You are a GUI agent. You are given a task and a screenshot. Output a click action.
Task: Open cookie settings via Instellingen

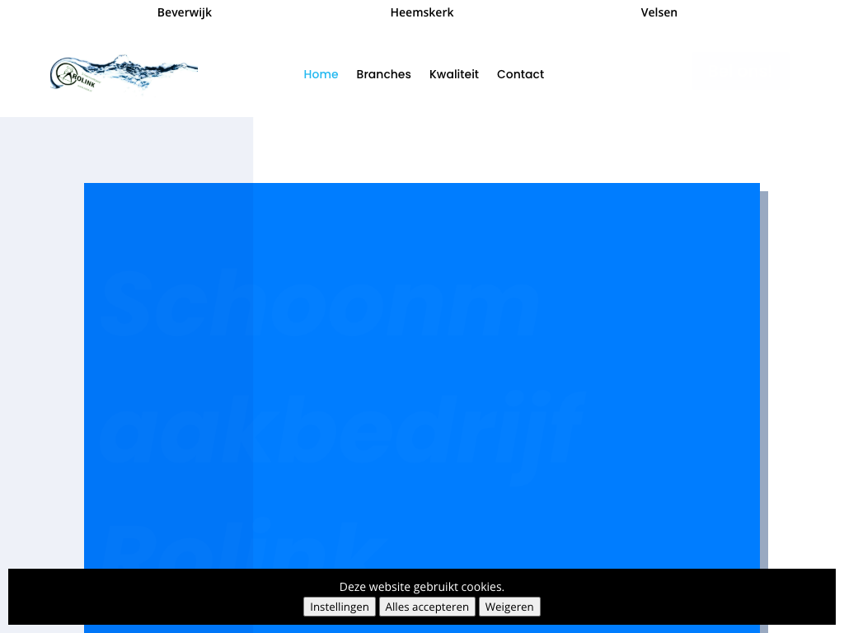[x=340, y=607]
